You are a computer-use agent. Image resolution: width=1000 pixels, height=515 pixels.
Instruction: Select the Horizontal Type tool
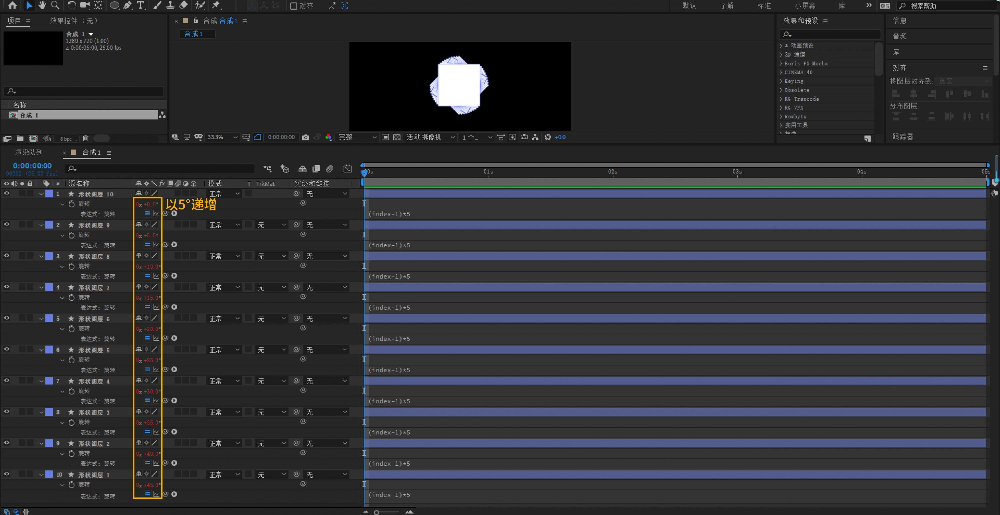(141, 5)
